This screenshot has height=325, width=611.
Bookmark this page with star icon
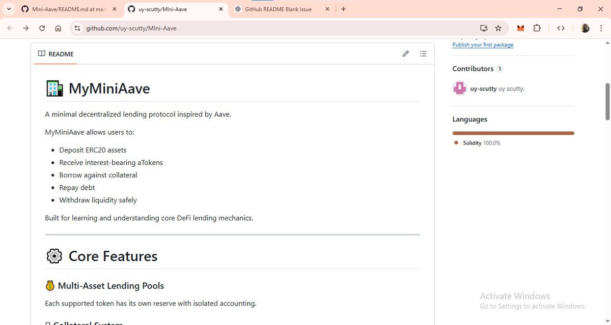point(498,28)
